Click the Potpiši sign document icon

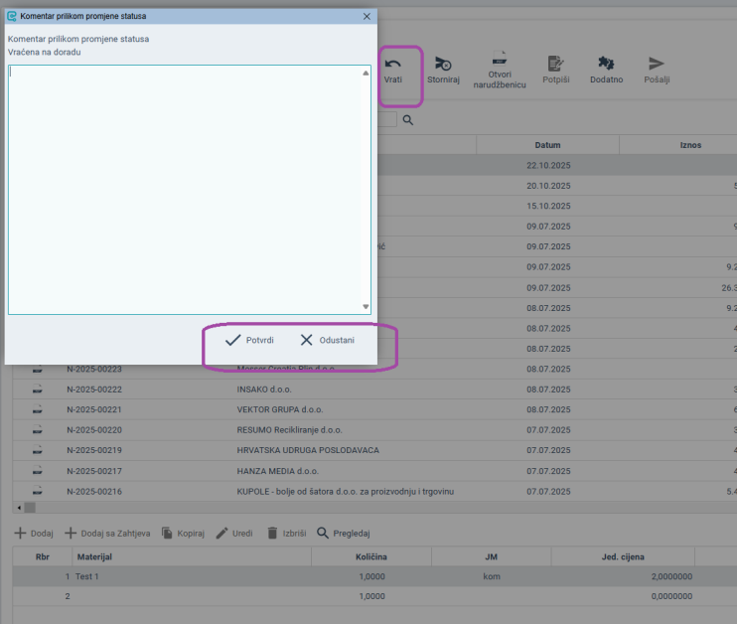[x=555, y=64]
